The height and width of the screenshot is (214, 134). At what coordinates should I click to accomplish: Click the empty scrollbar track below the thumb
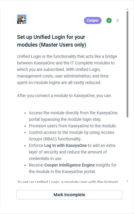(127, 149)
